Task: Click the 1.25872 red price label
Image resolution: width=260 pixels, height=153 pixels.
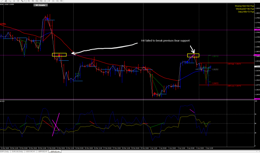Action: 215,84
